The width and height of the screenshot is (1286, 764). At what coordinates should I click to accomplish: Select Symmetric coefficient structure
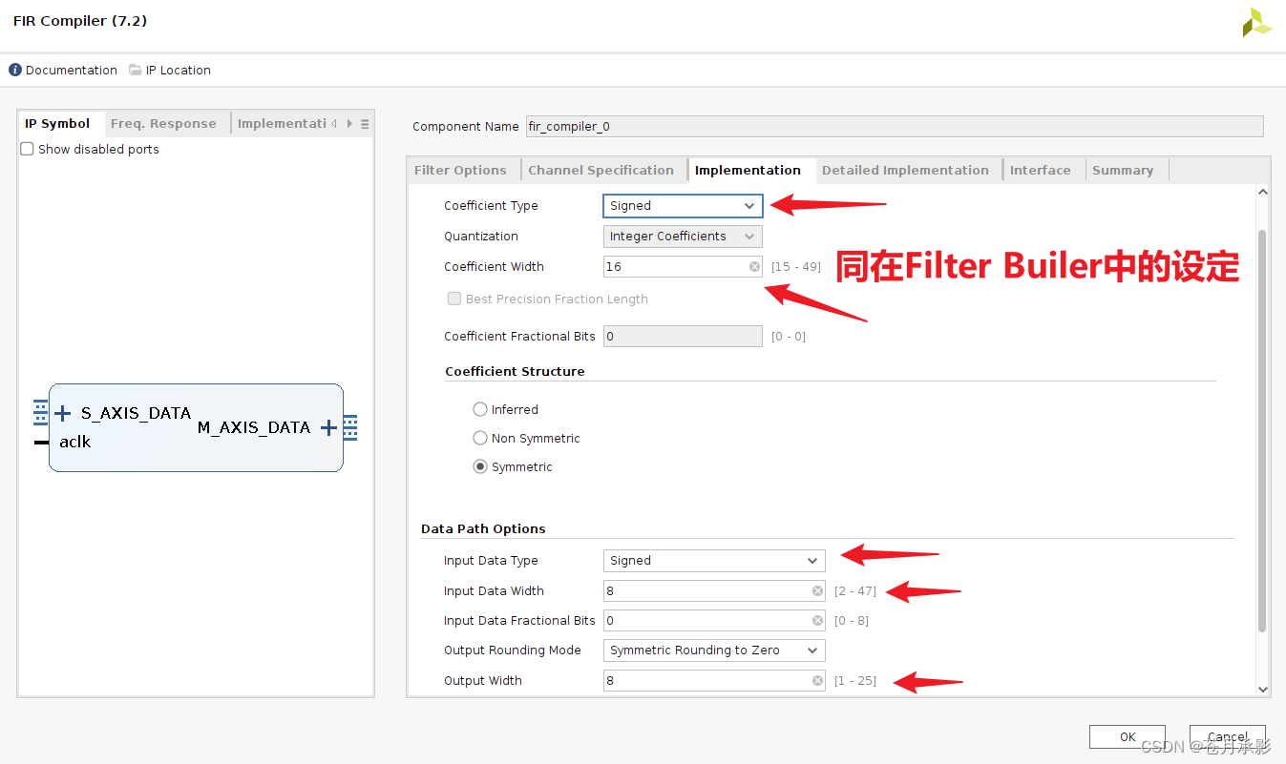[x=480, y=466]
